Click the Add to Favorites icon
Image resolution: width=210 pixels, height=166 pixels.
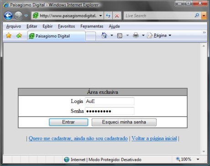pos(19,36)
